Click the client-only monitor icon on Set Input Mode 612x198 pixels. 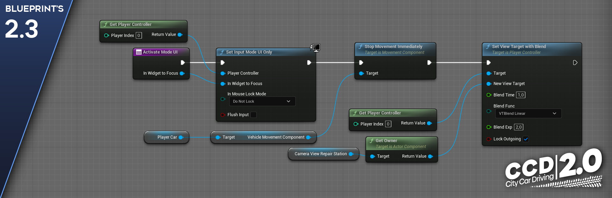[x=316, y=48]
